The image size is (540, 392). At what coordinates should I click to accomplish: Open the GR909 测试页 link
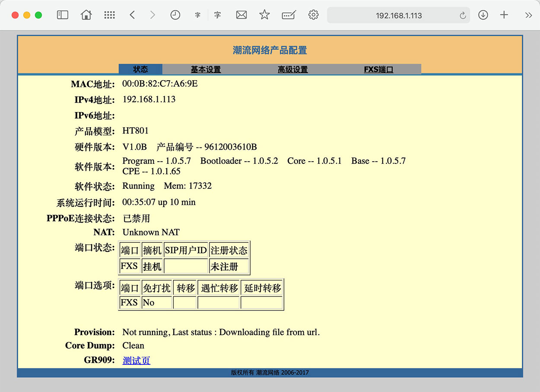tap(136, 361)
